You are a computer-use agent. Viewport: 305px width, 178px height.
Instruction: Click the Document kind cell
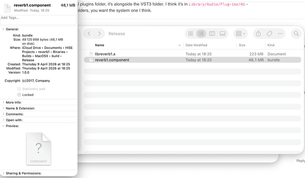pos(277,54)
